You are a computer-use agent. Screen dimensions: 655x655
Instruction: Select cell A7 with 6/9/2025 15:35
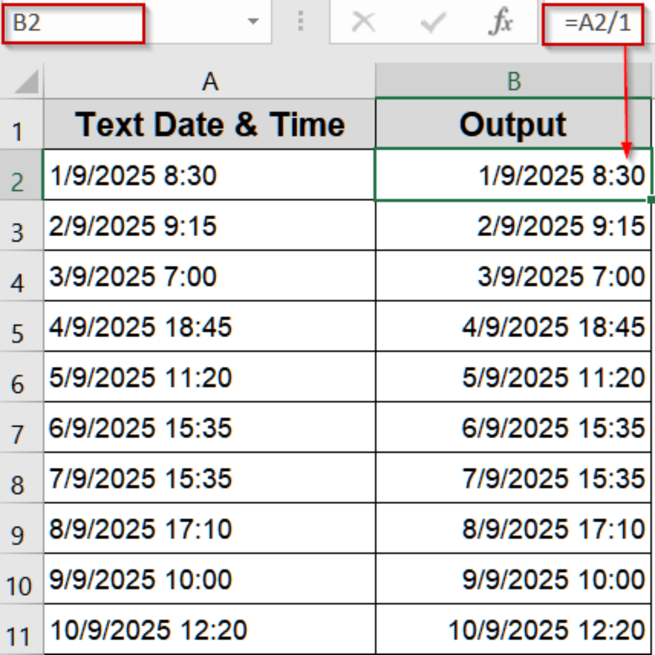coord(209,427)
